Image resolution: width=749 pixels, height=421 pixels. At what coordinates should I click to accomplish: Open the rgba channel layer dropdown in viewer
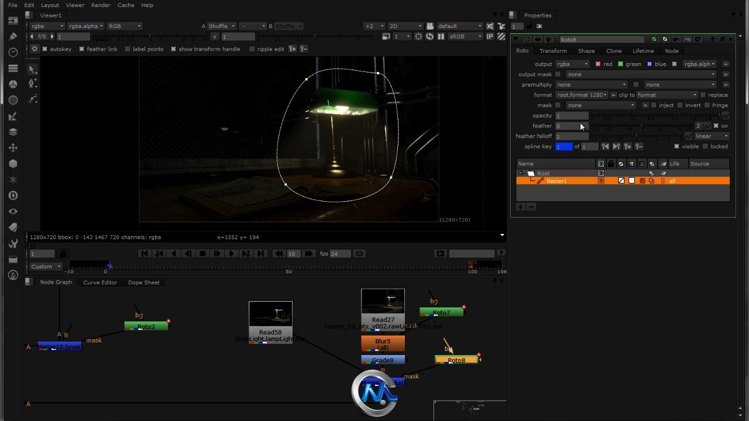[47, 26]
